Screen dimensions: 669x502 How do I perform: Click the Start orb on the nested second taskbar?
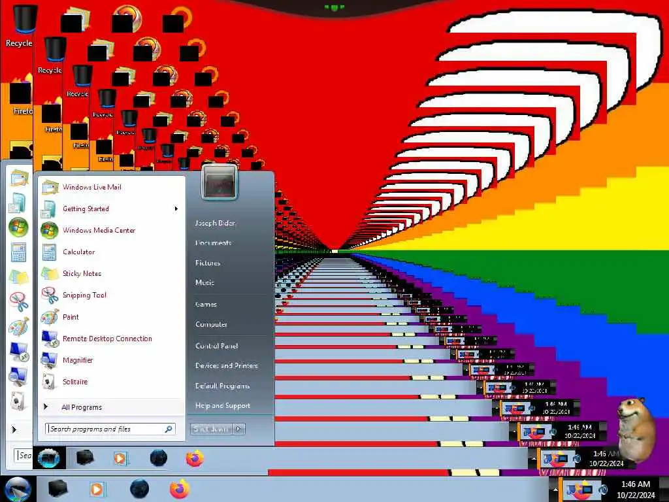pyautogui.click(x=48, y=460)
